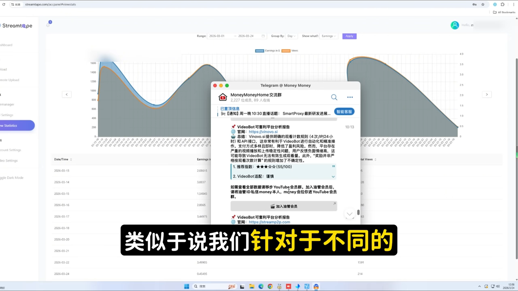
Task: Open File Explorer from the taskbar
Action: [252, 286]
